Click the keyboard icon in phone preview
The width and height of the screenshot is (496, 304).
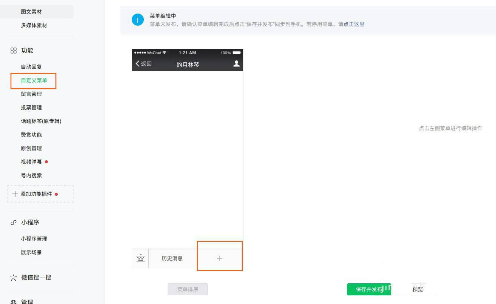click(140, 258)
